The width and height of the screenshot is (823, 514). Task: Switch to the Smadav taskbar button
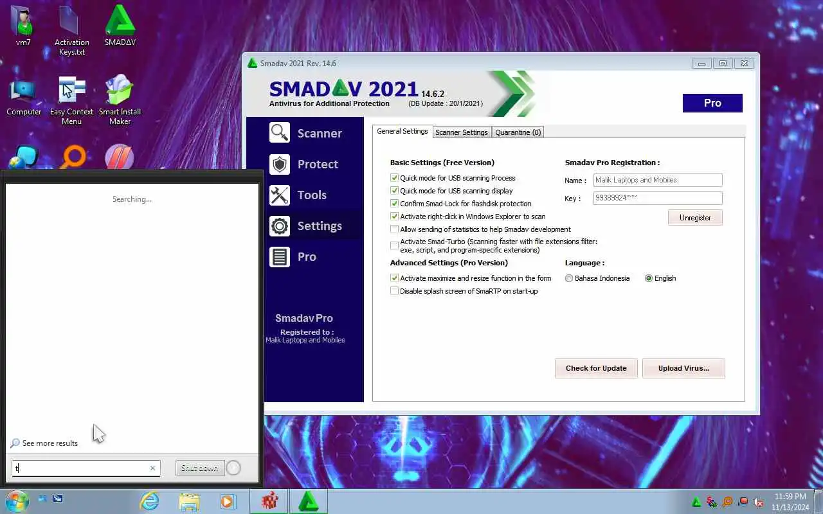(309, 501)
